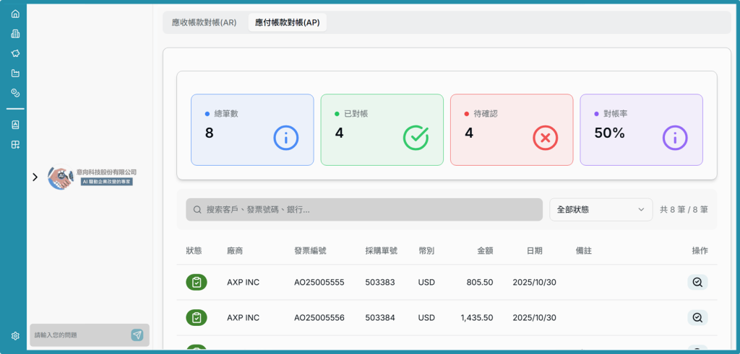Click the 已對帳 summary card
Screen dimensions: 740x354
pos(382,130)
